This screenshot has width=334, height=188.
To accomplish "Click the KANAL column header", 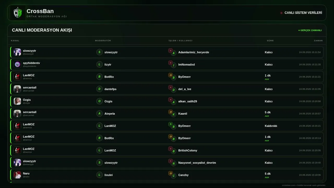I will tap(15, 40).
